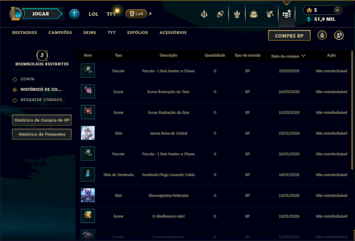Open the League logo home icon
355x241 pixels.
click(x=15, y=14)
